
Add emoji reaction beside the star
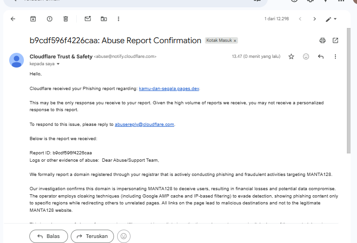click(306, 57)
